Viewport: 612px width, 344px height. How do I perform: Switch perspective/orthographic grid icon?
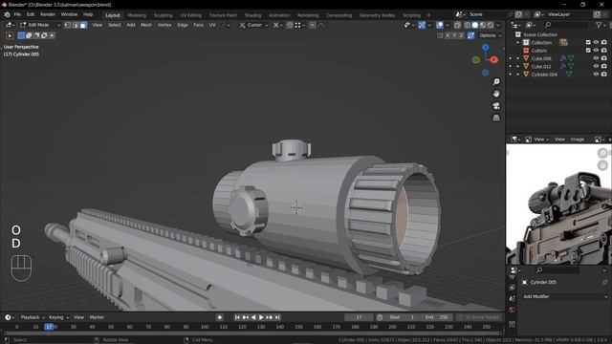(496, 118)
